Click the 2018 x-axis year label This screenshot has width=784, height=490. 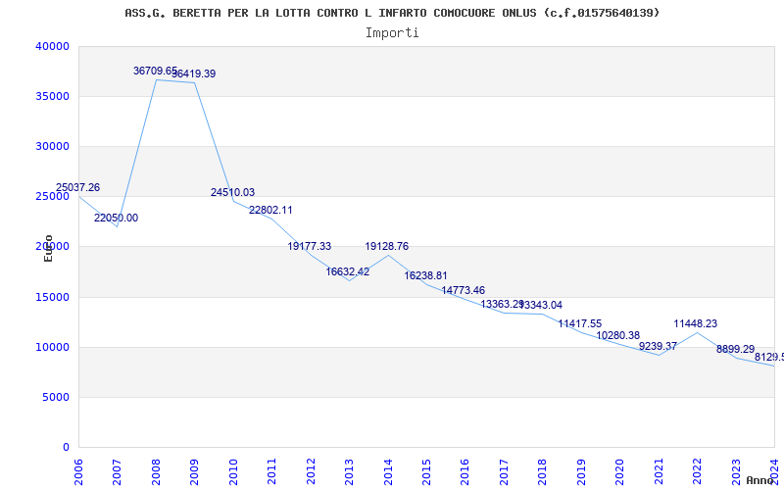click(x=543, y=471)
